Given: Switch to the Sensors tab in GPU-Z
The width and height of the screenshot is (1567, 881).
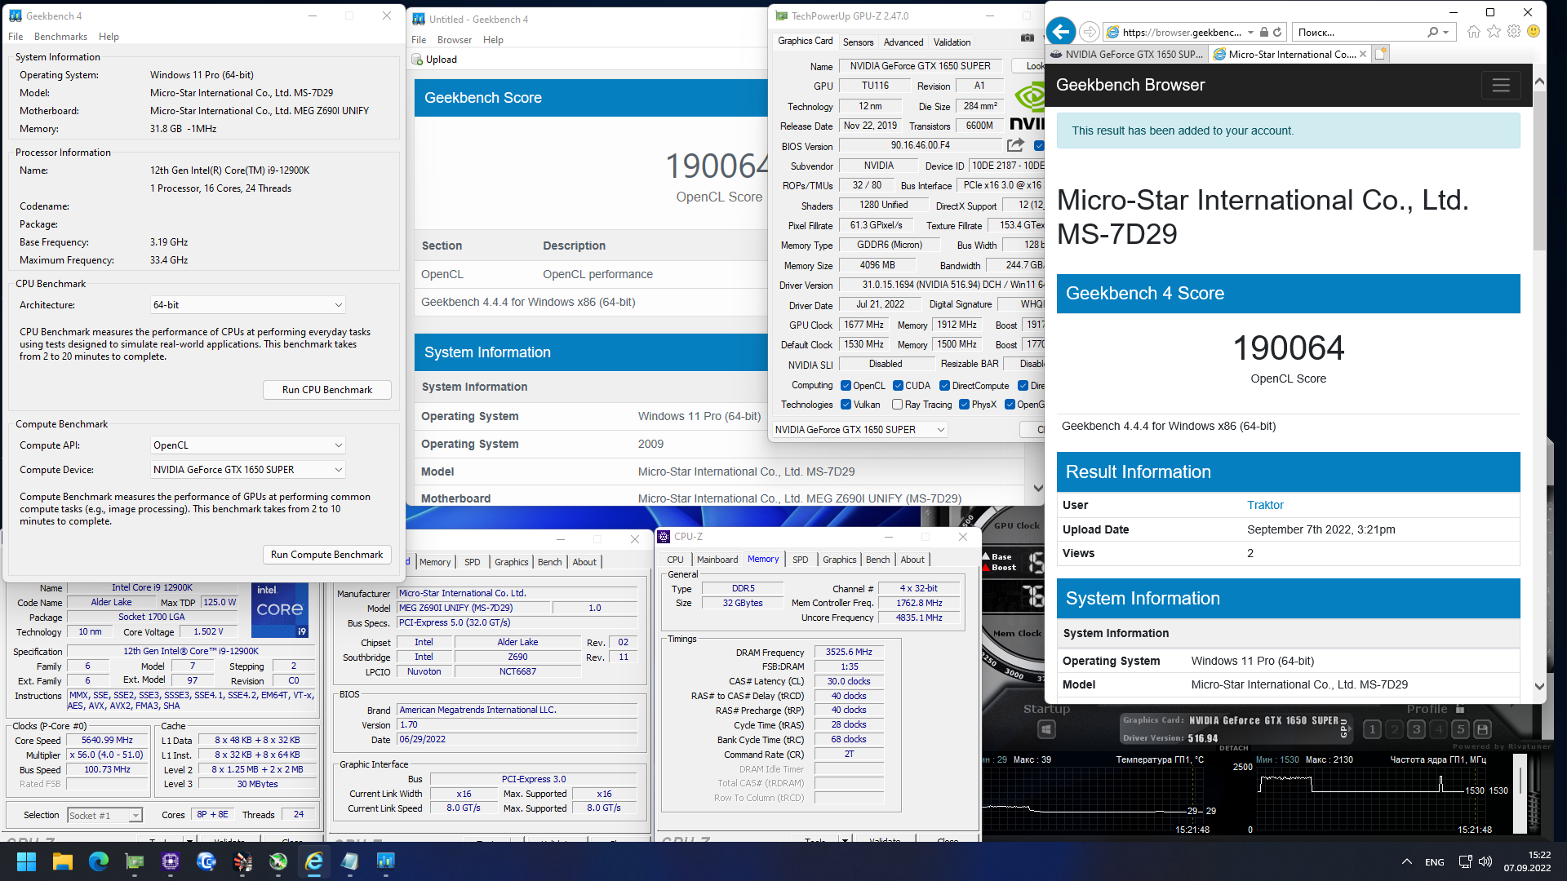Looking at the screenshot, I should [x=858, y=42].
